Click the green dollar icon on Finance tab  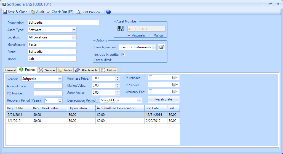point(21,69)
